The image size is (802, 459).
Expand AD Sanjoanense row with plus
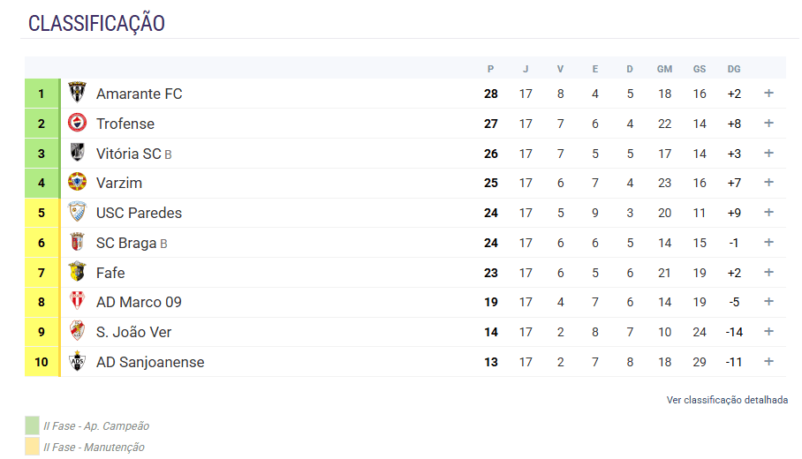768,362
